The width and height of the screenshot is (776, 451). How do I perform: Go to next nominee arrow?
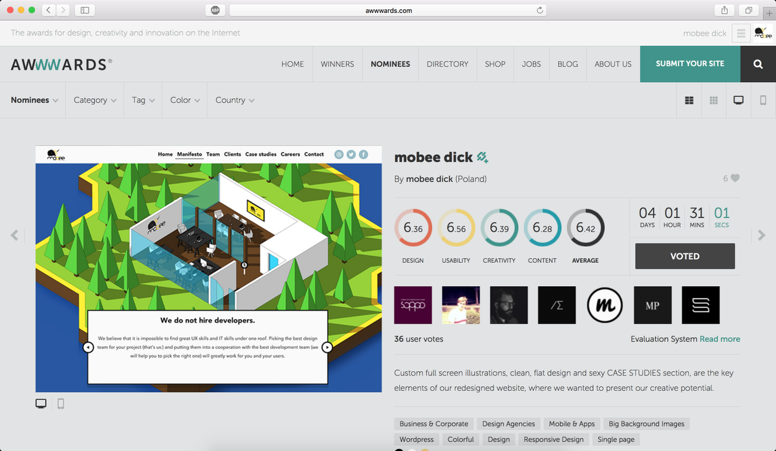tap(761, 235)
